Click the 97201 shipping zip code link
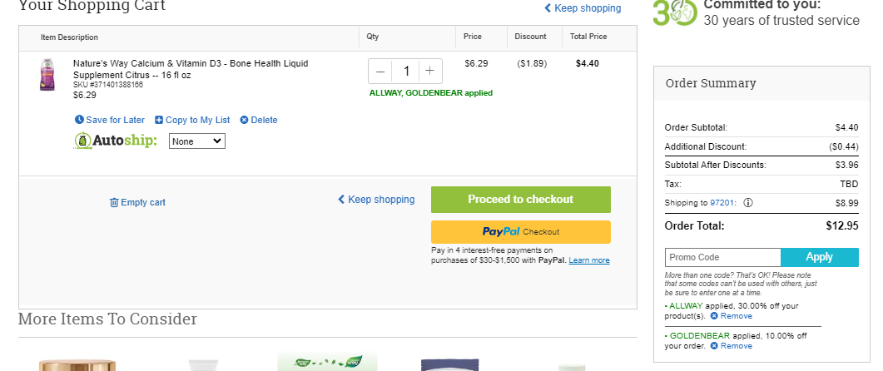Image resolution: width=883 pixels, height=371 pixels. (x=722, y=203)
